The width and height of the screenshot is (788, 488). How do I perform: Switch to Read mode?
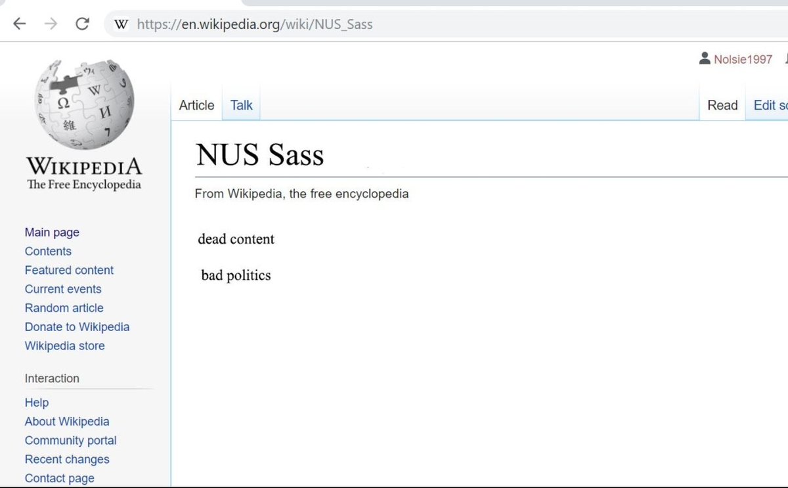click(x=722, y=105)
